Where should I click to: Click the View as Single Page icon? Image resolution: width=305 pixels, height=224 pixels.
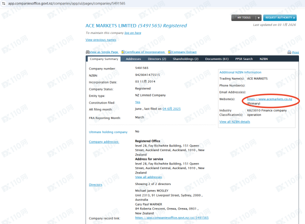[87, 52]
